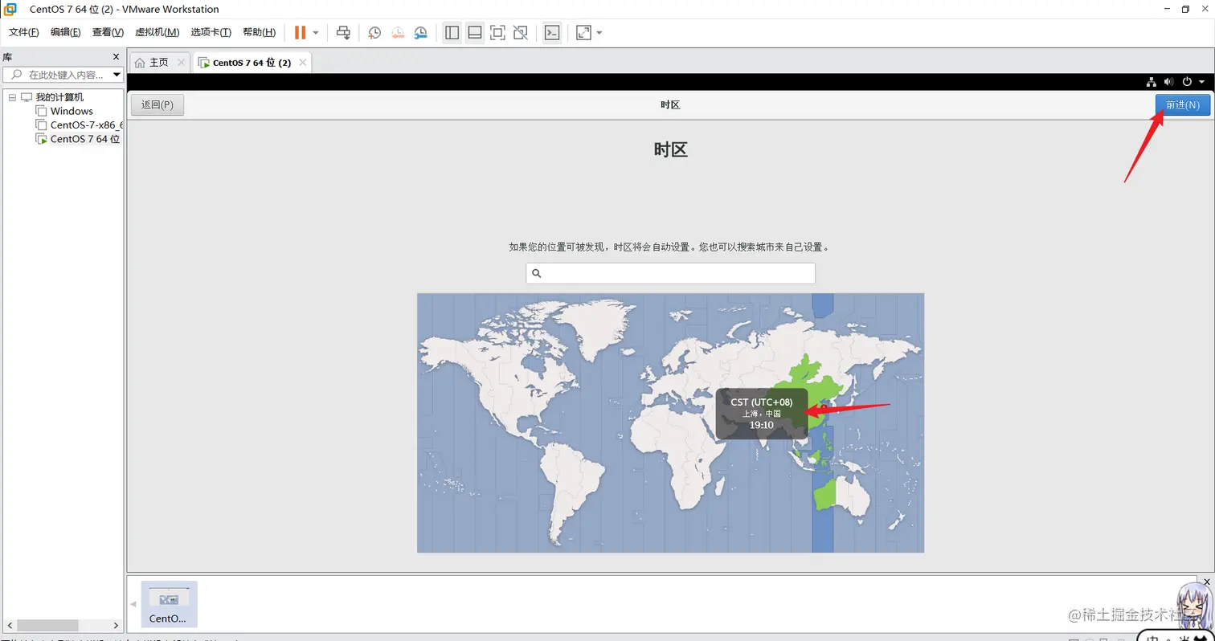Select the CentO... thumbnail in the bottom bar
This screenshot has height=641, width=1215.
[x=169, y=604]
